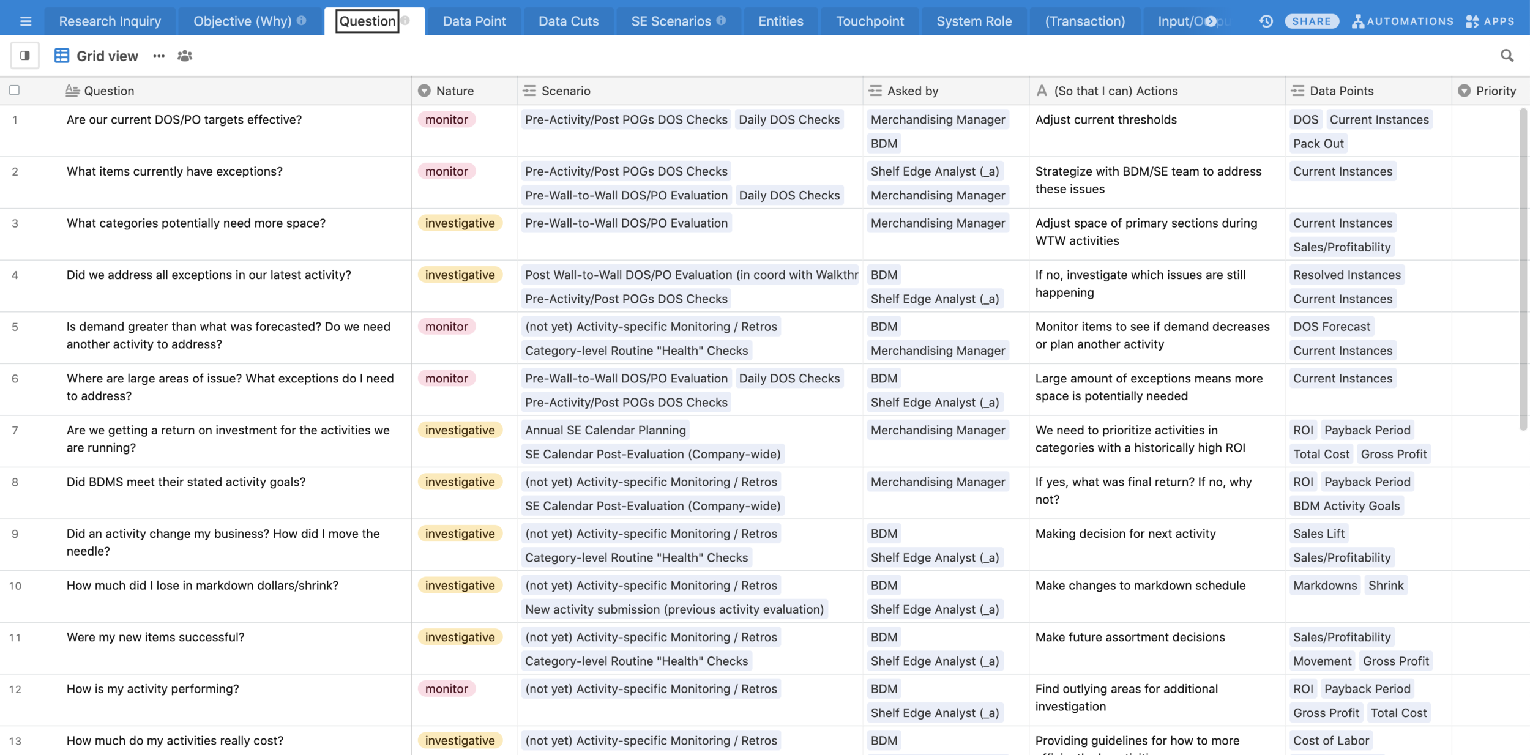Open search with the magnifying glass icon
Screen dimensions: 1530x755
tap(1508, 55)
